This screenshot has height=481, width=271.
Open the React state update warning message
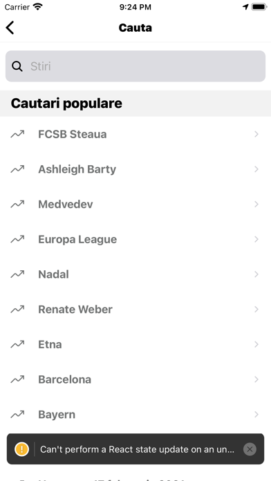click(x=137, y=449)
